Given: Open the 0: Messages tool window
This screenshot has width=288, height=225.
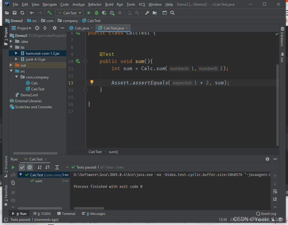Looking at the screenshot, I should pos(94,214).
